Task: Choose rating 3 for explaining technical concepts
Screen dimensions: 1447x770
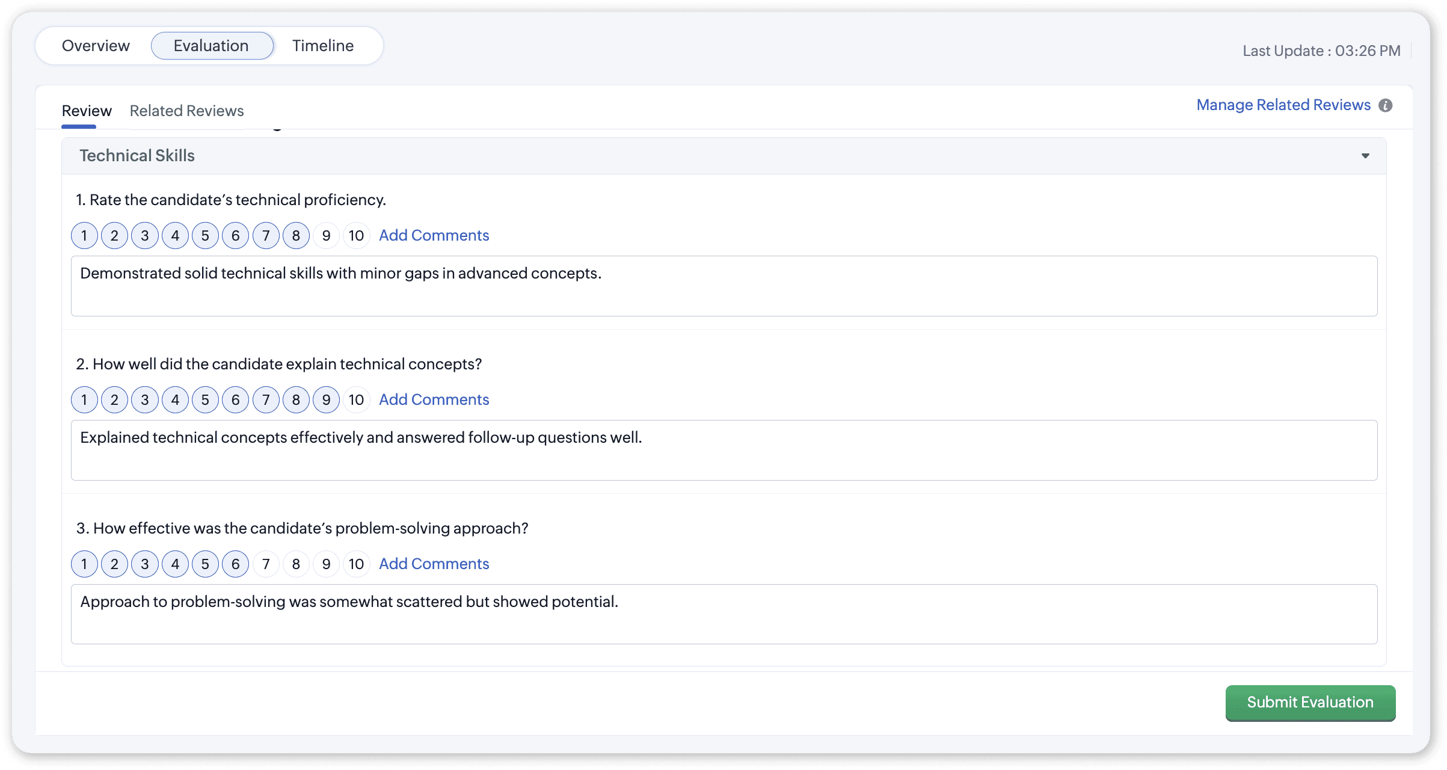Action: tap(145, 400)
